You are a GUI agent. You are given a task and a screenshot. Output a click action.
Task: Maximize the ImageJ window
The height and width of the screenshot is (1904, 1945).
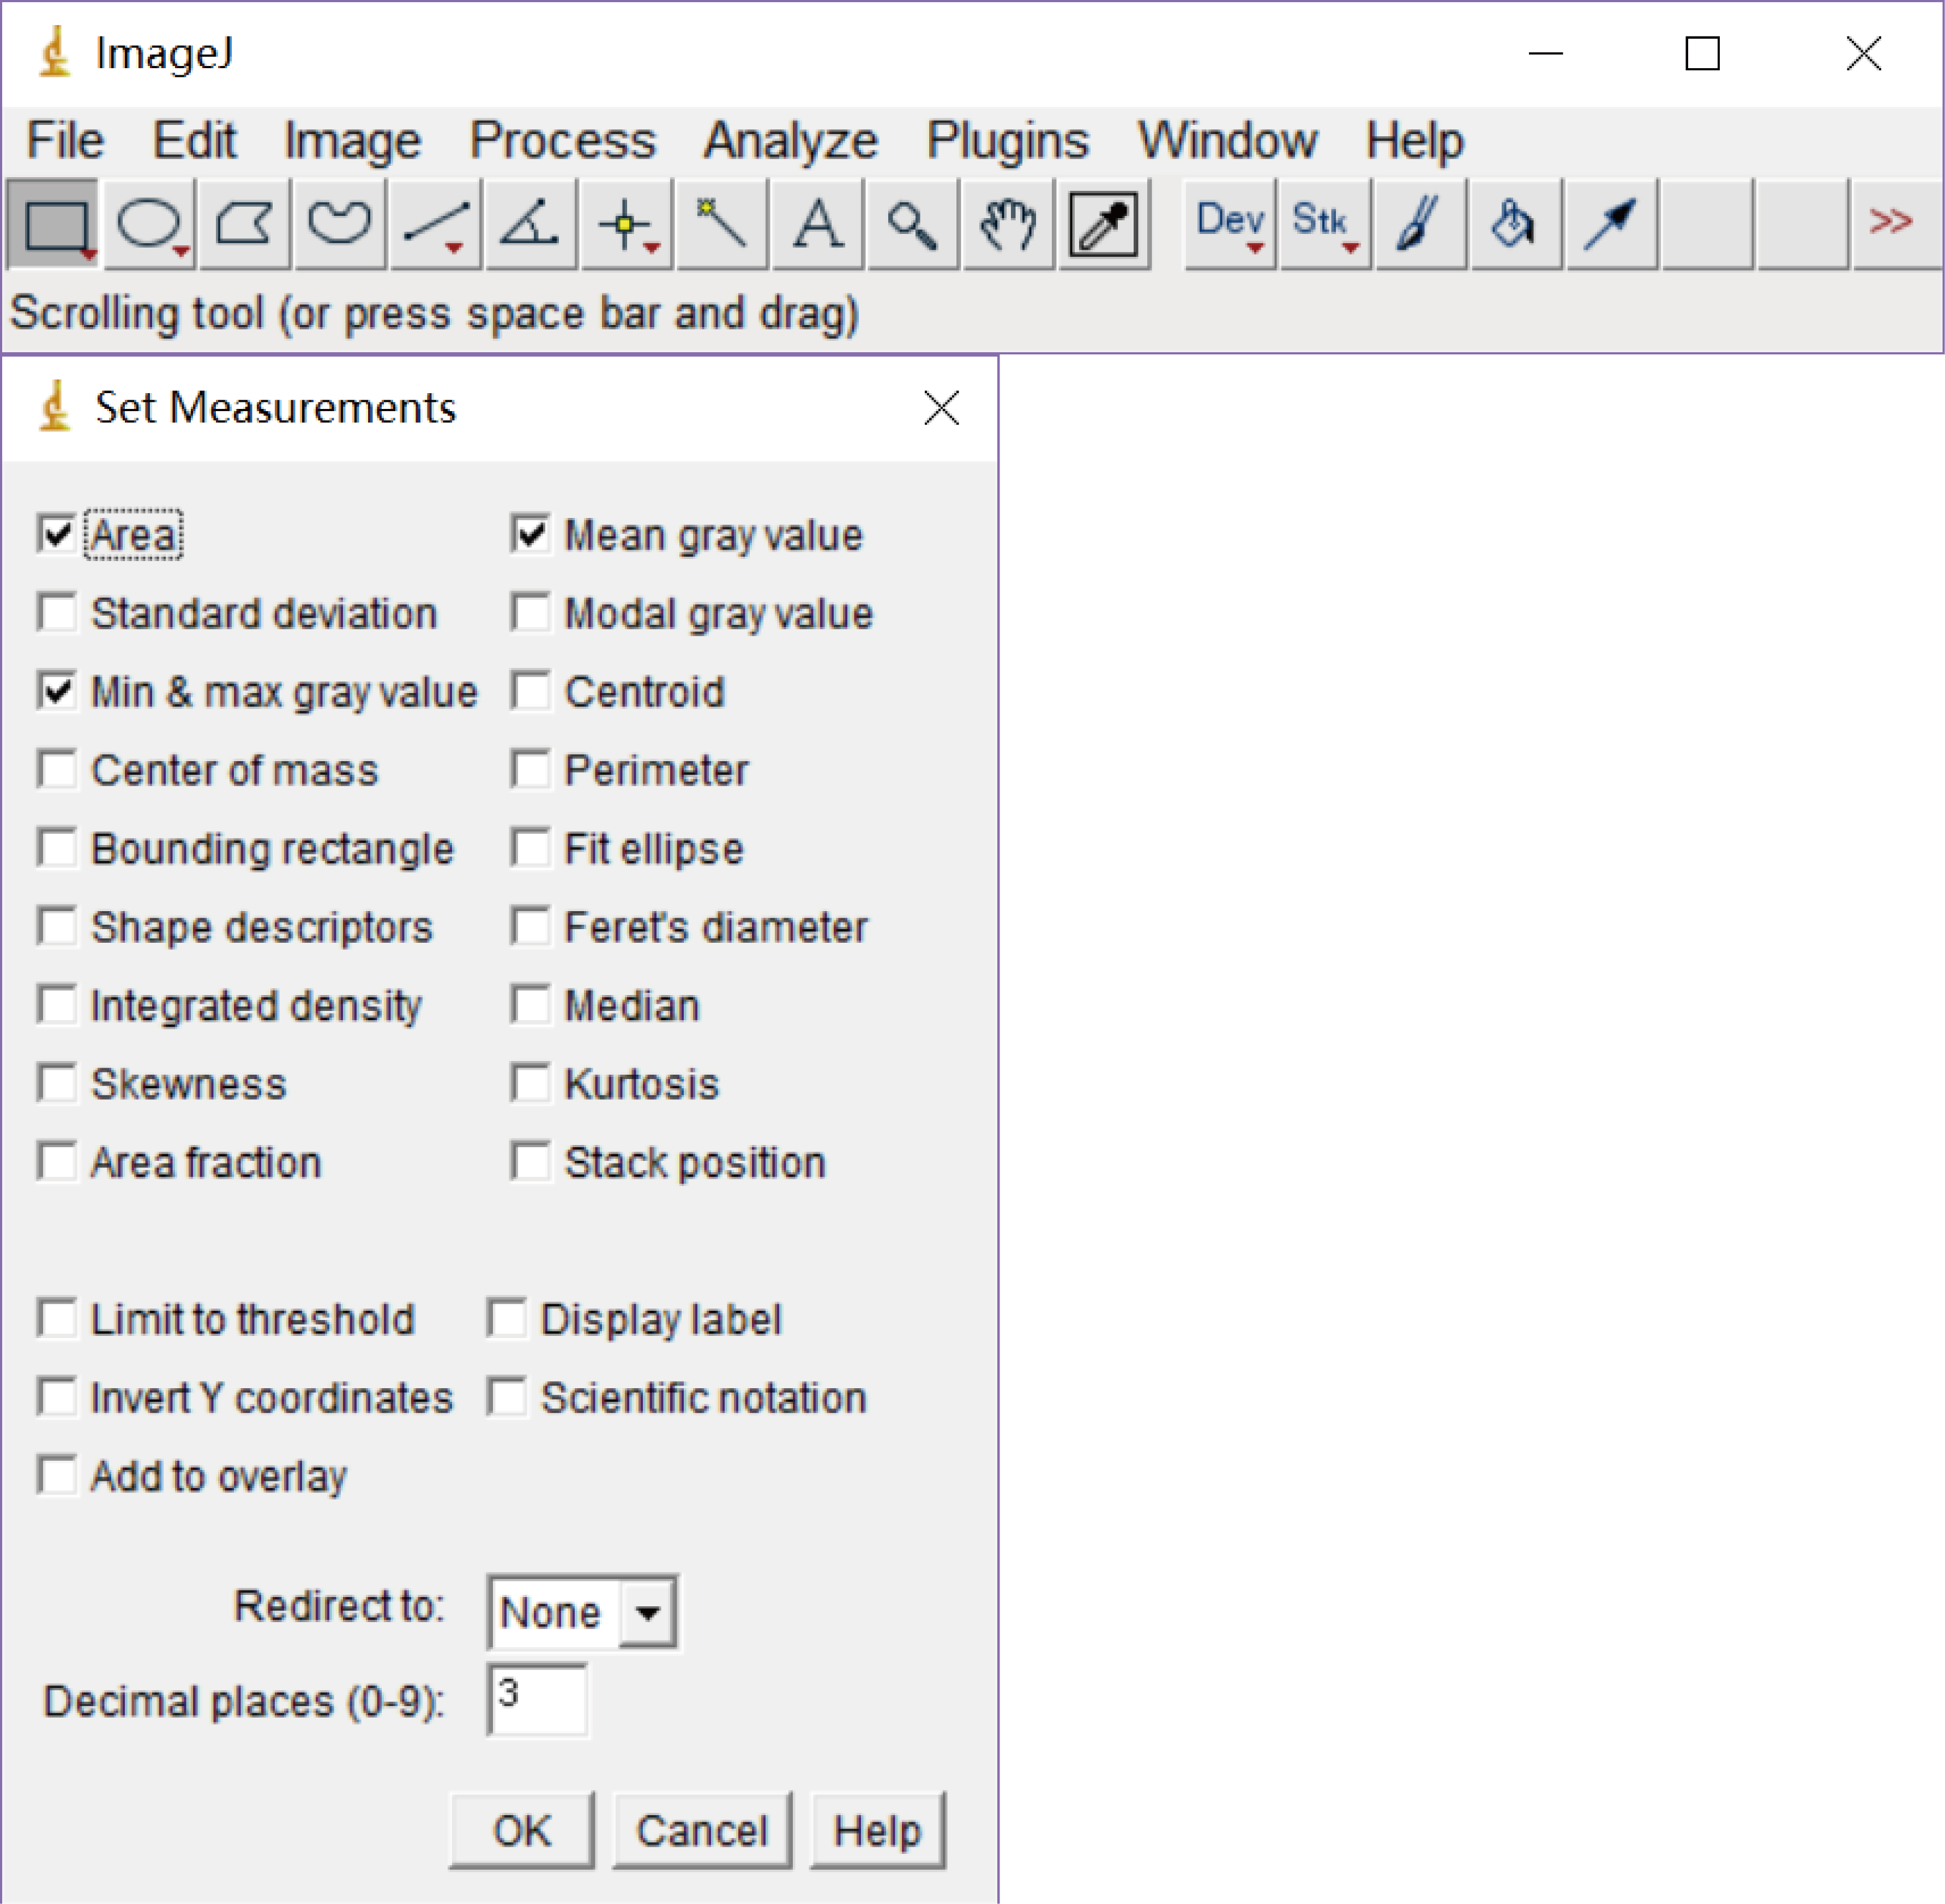point(1702,54)
